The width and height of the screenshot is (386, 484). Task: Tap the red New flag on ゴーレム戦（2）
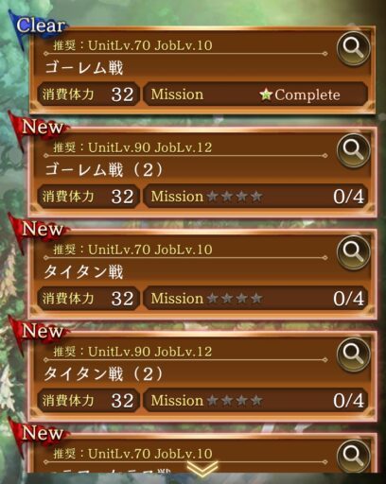coord(39,130)
